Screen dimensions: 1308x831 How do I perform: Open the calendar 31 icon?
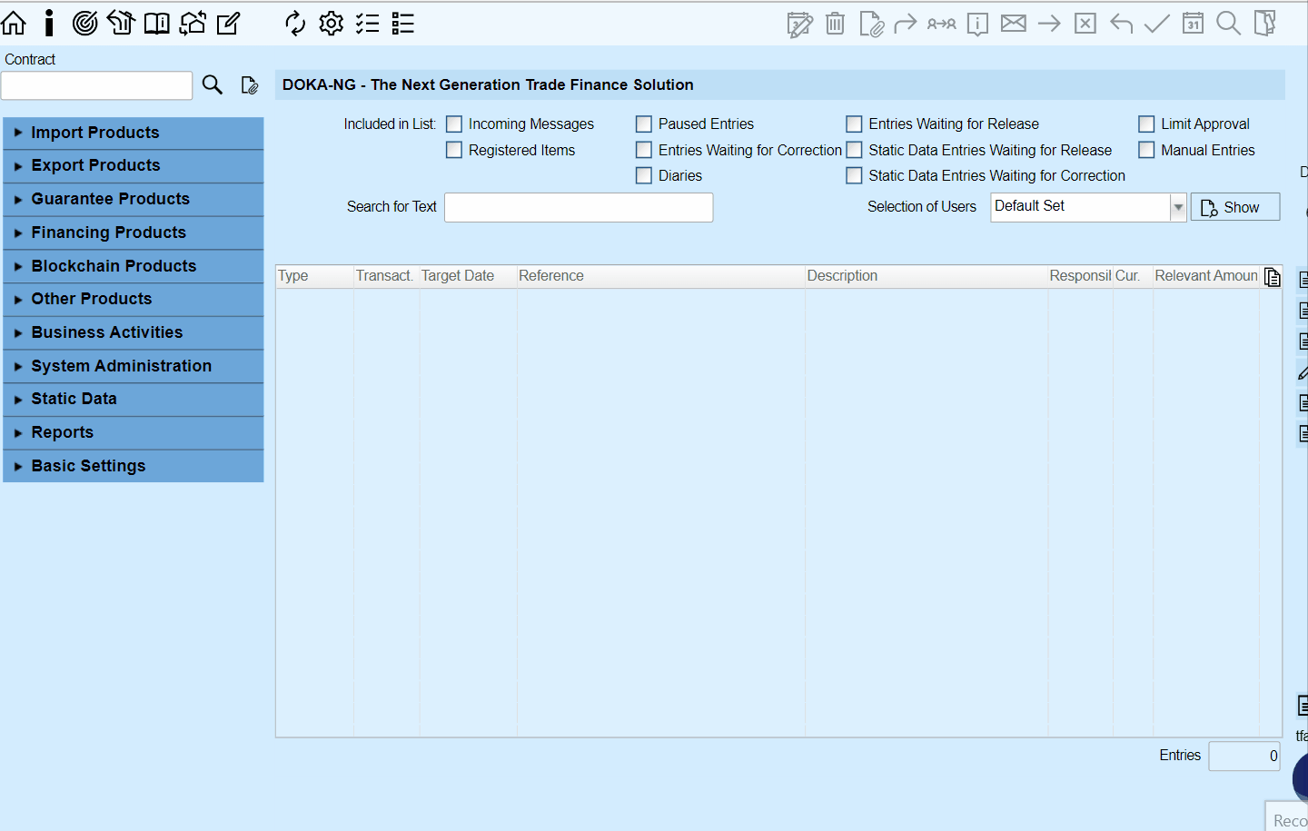(1193, 23)
